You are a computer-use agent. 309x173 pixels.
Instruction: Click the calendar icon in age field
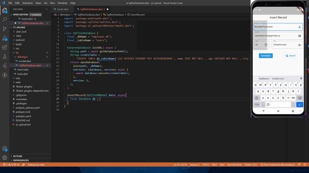click(x=266, y=45)
